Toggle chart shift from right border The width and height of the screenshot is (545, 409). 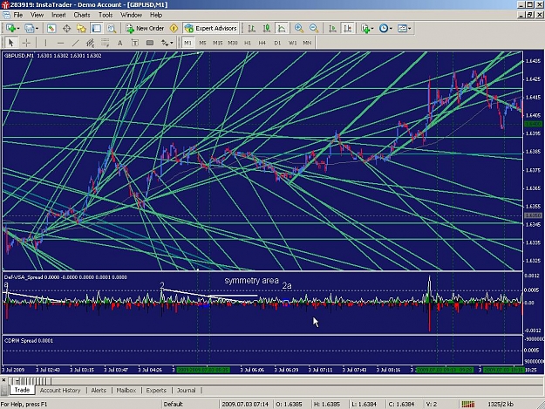(x=348, y=29)
